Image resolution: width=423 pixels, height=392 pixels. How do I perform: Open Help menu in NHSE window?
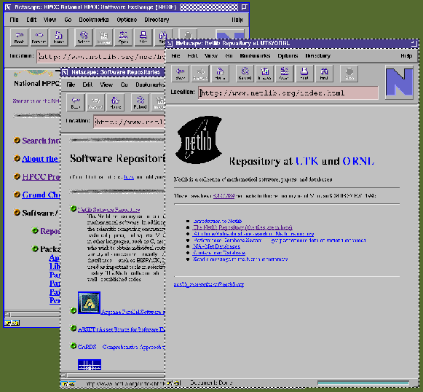[237, 20]
